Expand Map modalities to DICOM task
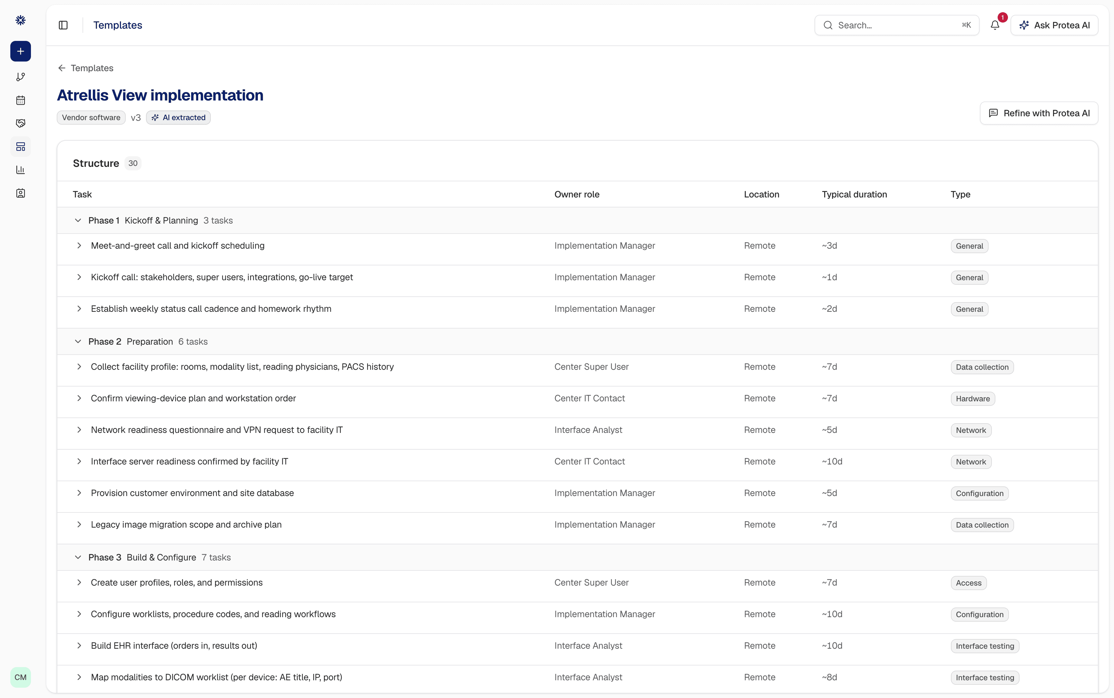This screenshot has width=1114, height=698. click(79, 677)
